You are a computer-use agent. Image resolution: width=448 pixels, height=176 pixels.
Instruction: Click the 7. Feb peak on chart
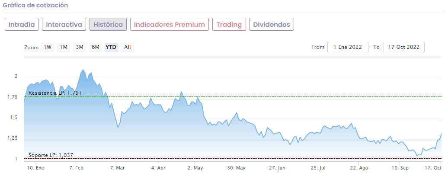[x=83, y=70]
